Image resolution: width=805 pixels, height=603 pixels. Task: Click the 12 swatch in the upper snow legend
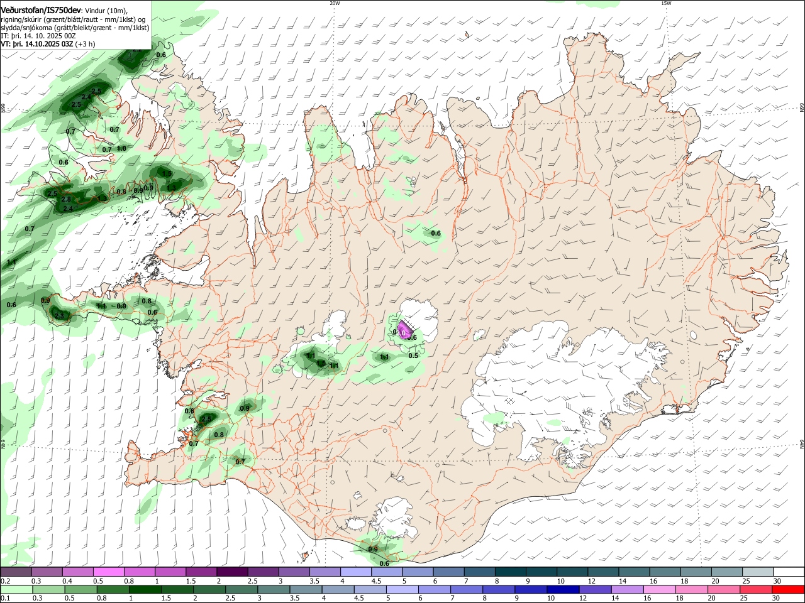pos(604,572)
